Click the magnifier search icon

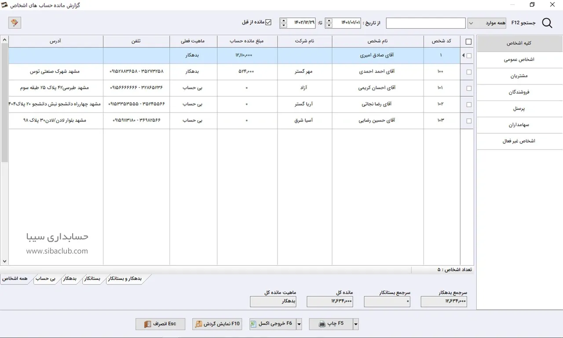click(547, 23)
